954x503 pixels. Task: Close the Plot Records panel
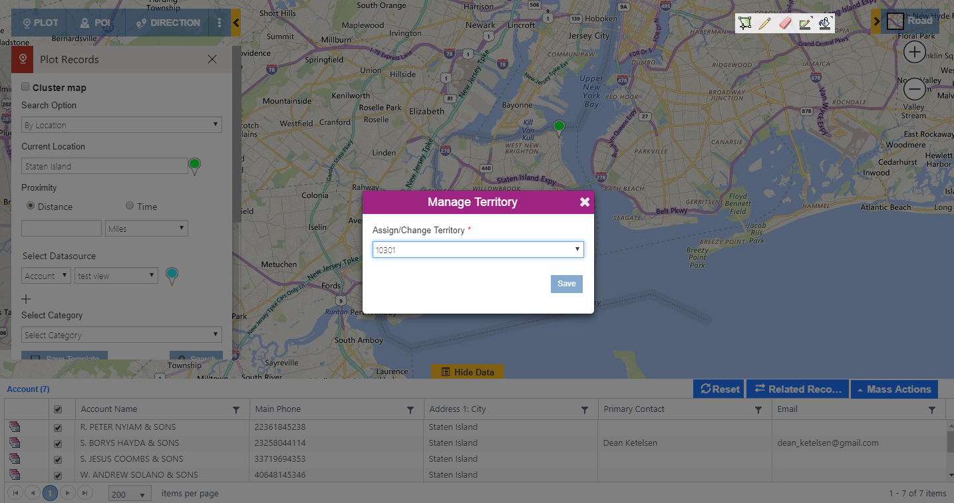(212, 59)
